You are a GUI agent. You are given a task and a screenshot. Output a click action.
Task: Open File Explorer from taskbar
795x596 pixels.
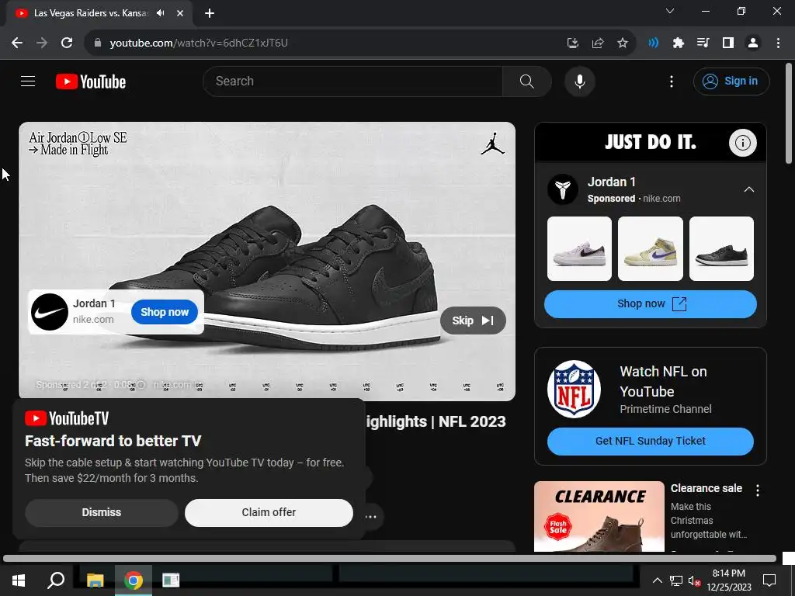95,580
